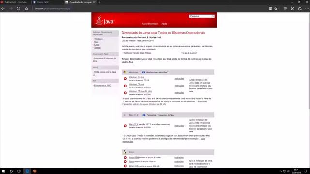Add this page to favorites star
The width and height of the screenshot is (310, 174).
click(x=276, y=9)
